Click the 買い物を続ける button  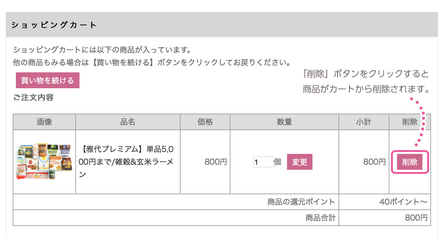pos(48,80)
